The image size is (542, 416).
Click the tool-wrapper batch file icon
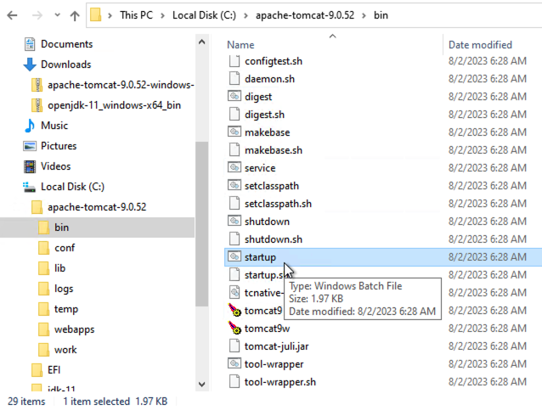point(234,364)
